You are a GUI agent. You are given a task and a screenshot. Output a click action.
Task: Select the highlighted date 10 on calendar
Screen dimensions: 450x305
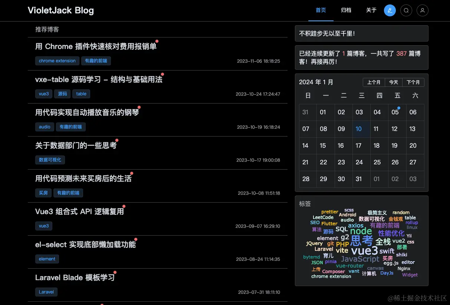(x=359, y=129)
